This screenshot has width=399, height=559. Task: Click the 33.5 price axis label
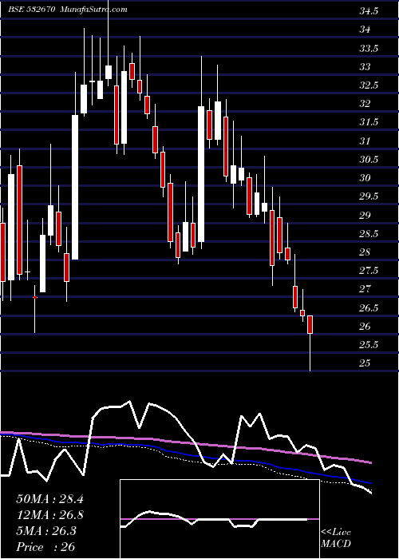click(369, 49)
